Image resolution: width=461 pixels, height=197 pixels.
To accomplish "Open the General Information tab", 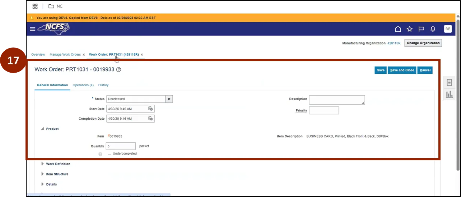I will click(52, 85).
